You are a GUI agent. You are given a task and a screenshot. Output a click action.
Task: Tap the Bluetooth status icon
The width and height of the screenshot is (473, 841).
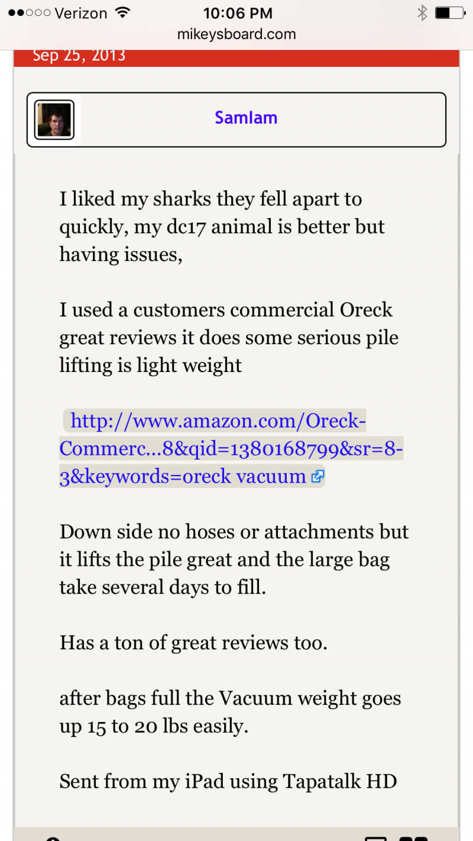422,13
